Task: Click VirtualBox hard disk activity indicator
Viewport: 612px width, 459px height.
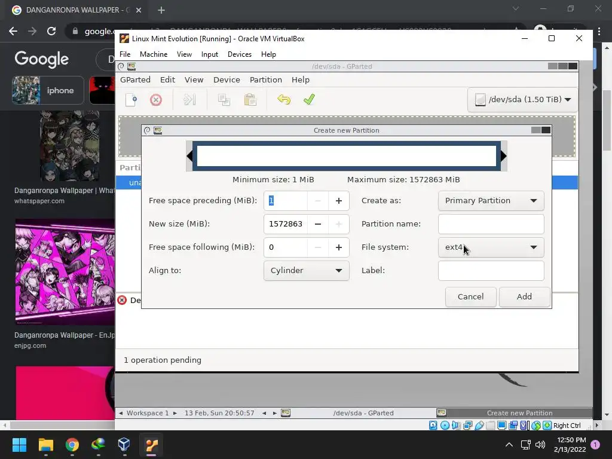Action: click(433, 426)
